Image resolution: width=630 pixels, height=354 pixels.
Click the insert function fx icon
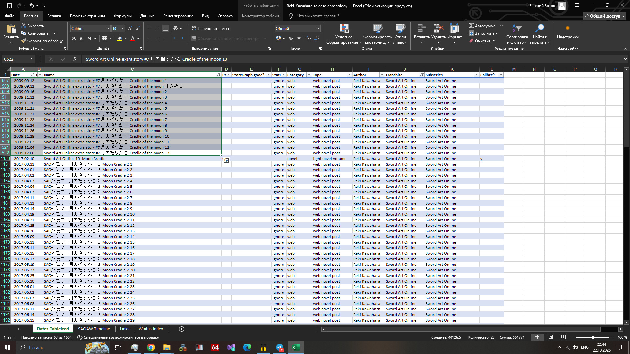75,59
